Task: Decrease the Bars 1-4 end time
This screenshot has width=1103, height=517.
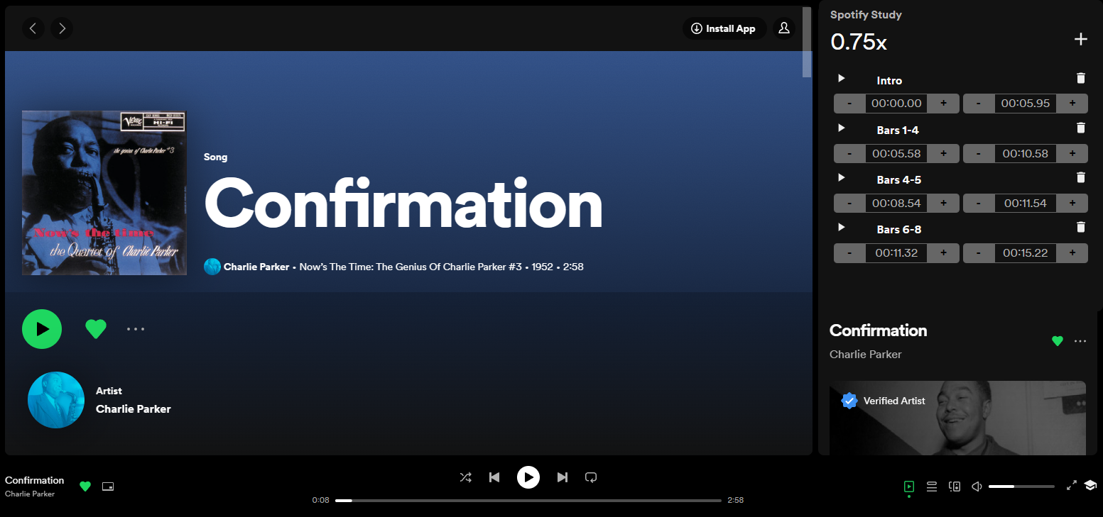Action: tap(979, 153)
